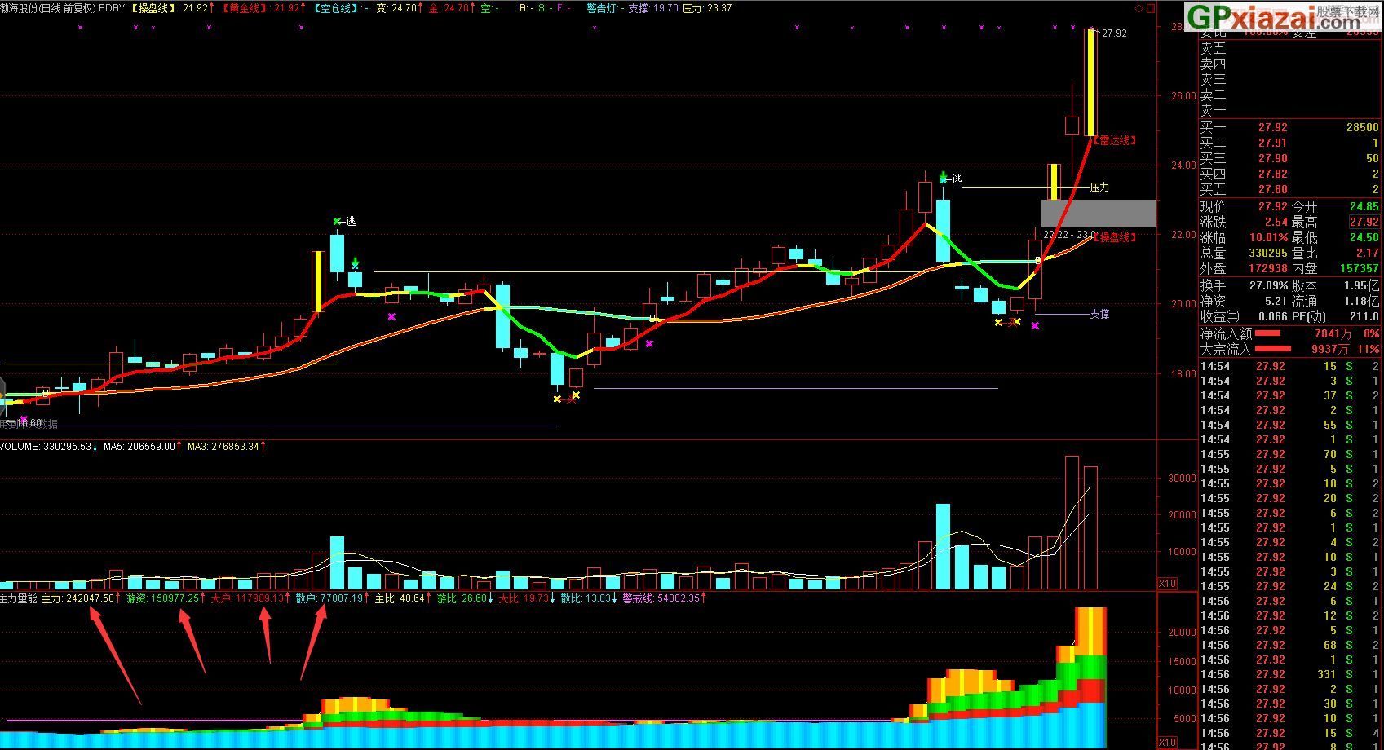Image resolution: width=1384 pixels, height=750 pixels.
Task: Click the 主力量能 indicator name
Action: tap(19, 598)
